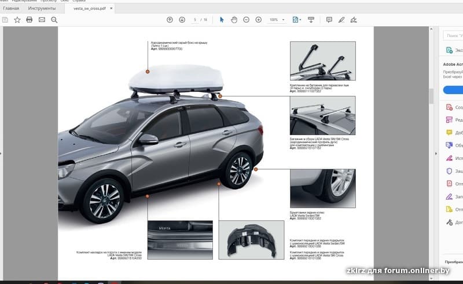Zoom in using the plus button
Viewport: 463px width, 284px height.
click(x=258, y=20)
